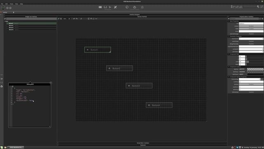Open the macroControl dropdown

(x=251, y=38)
